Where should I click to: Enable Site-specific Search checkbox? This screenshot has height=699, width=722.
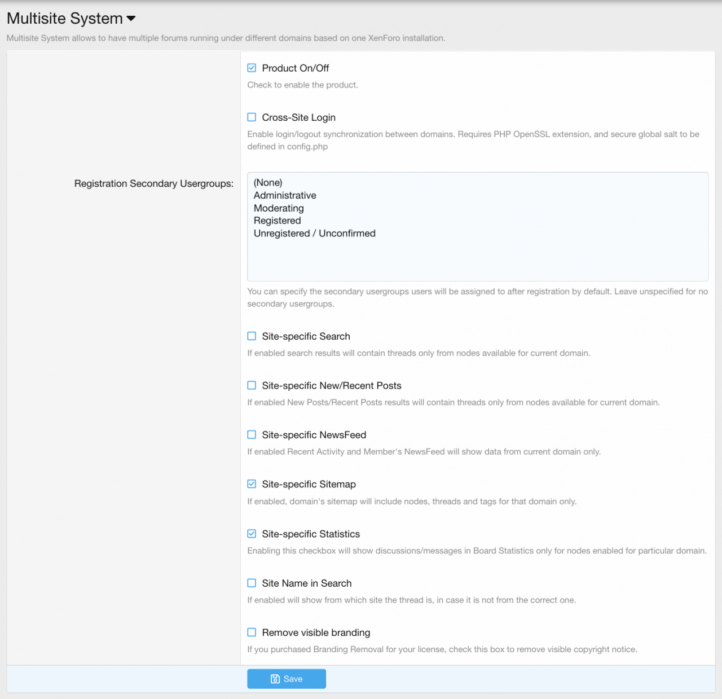tap(252, 336)
